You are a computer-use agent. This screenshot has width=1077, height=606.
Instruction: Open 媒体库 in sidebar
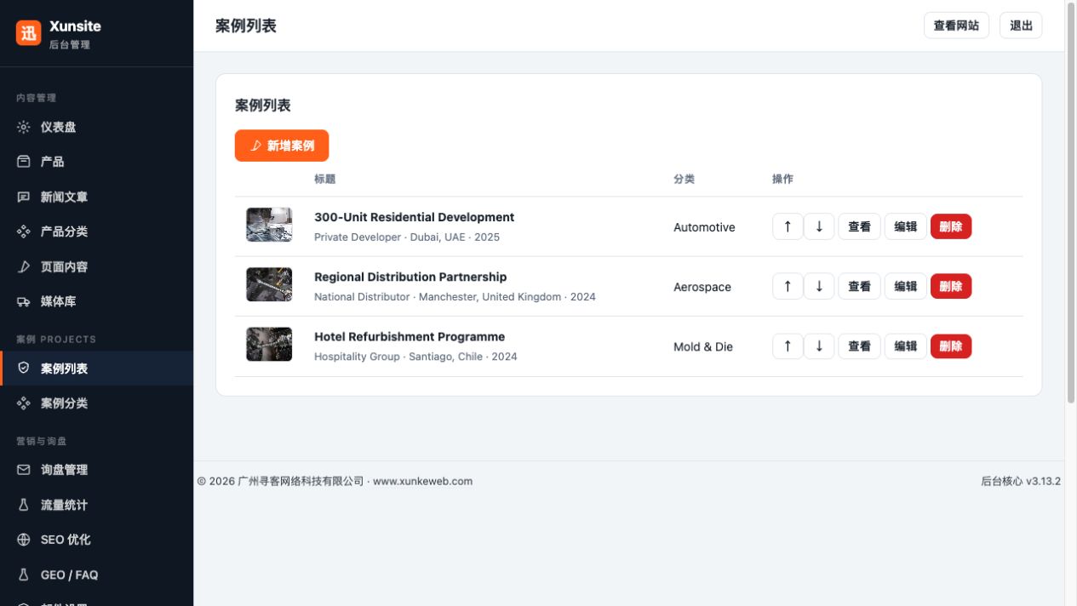pyautogui.click(x=96, y=301)
